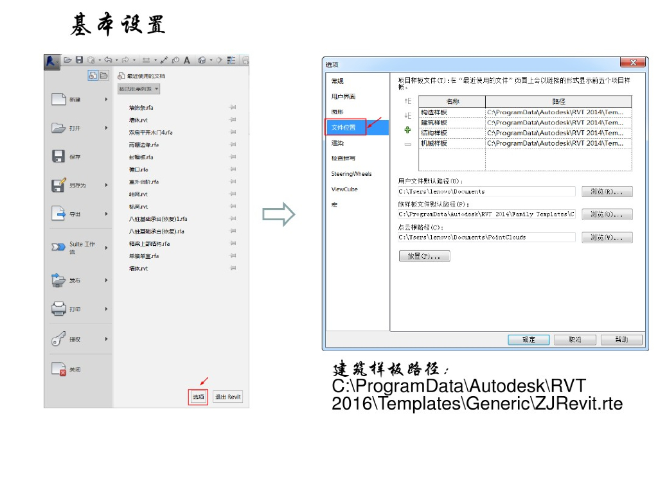
Task: Select the 建筑样板 row in template table
Action: 525,123
